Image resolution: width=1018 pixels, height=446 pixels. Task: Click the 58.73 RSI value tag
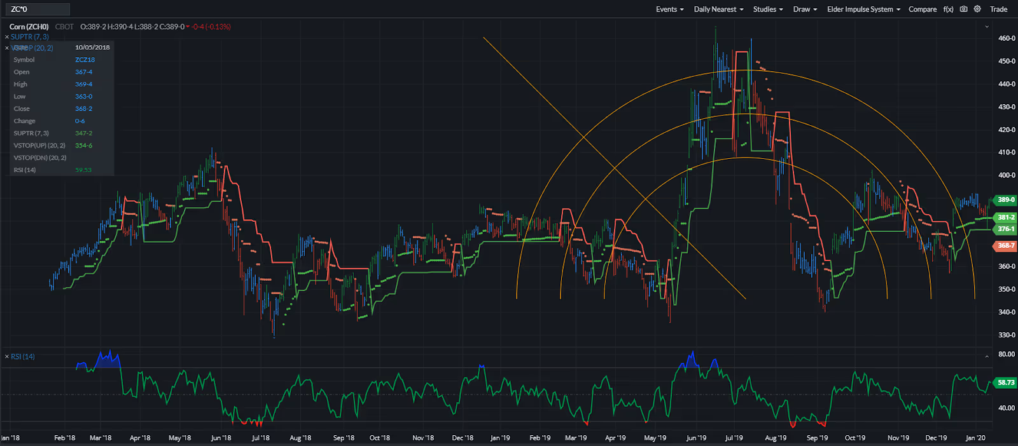click(1005, 382)
